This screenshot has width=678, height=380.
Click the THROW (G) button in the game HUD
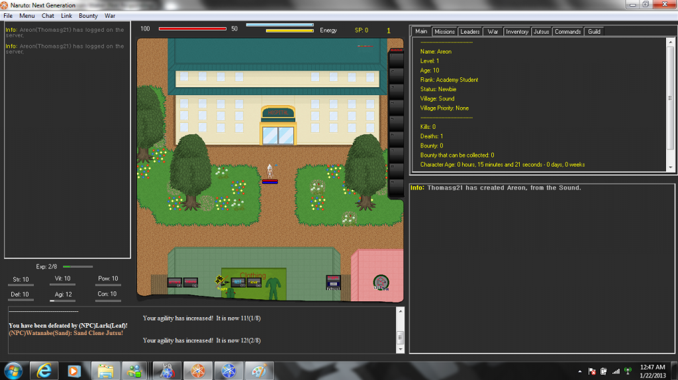(191, 282)
